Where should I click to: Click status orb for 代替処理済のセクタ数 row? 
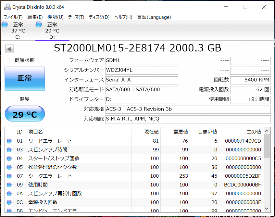(x=9, y=167)
